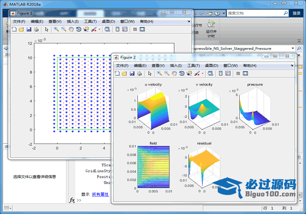Click Link Plot icon in Figure 2 toolbar
Screen dimensions: 306x214
pyautogui.click(x=210, y=73)
